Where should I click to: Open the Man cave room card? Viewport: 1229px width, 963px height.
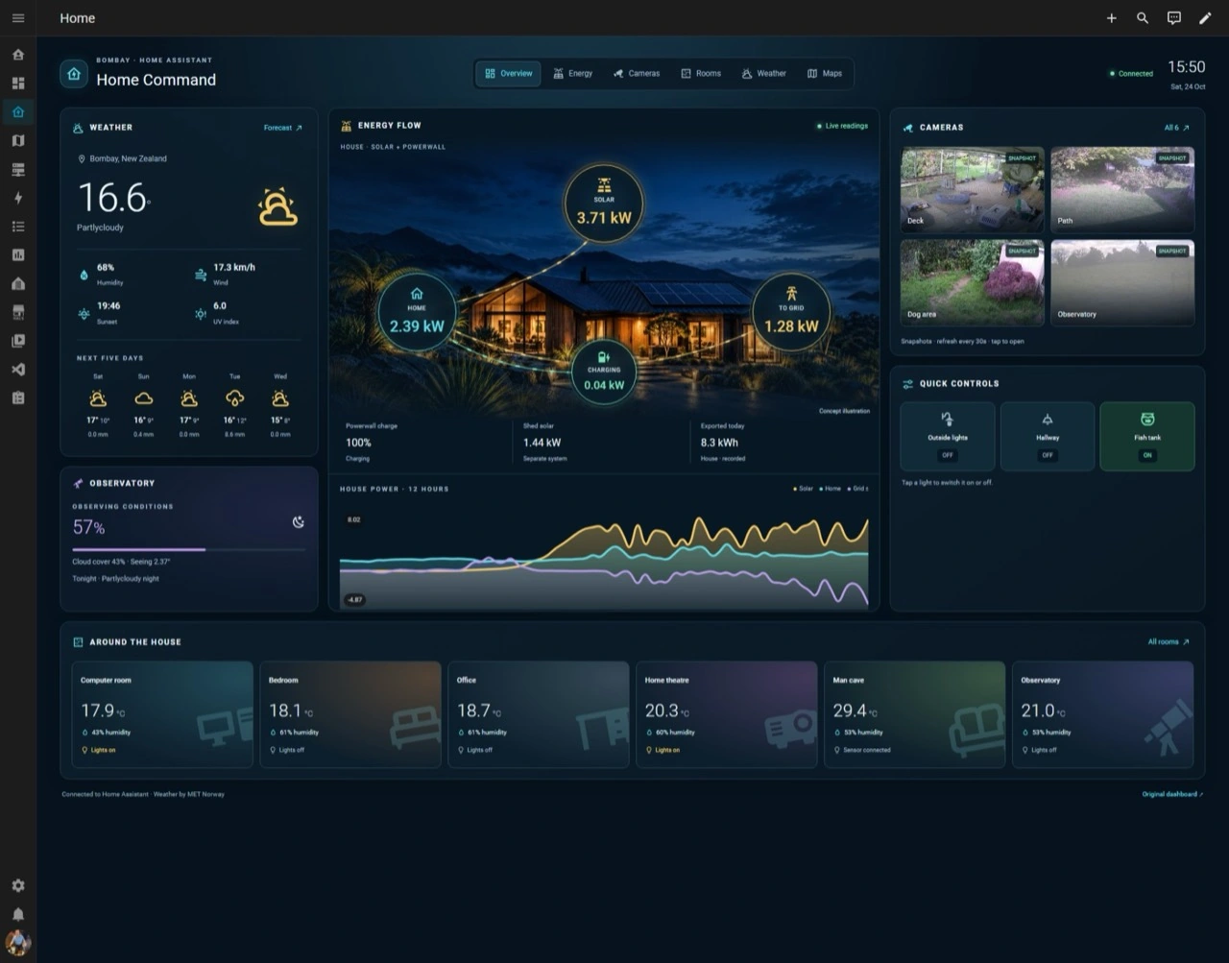pos(915,714)
